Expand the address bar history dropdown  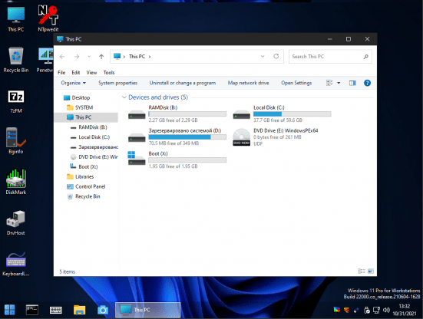point(263,56)
